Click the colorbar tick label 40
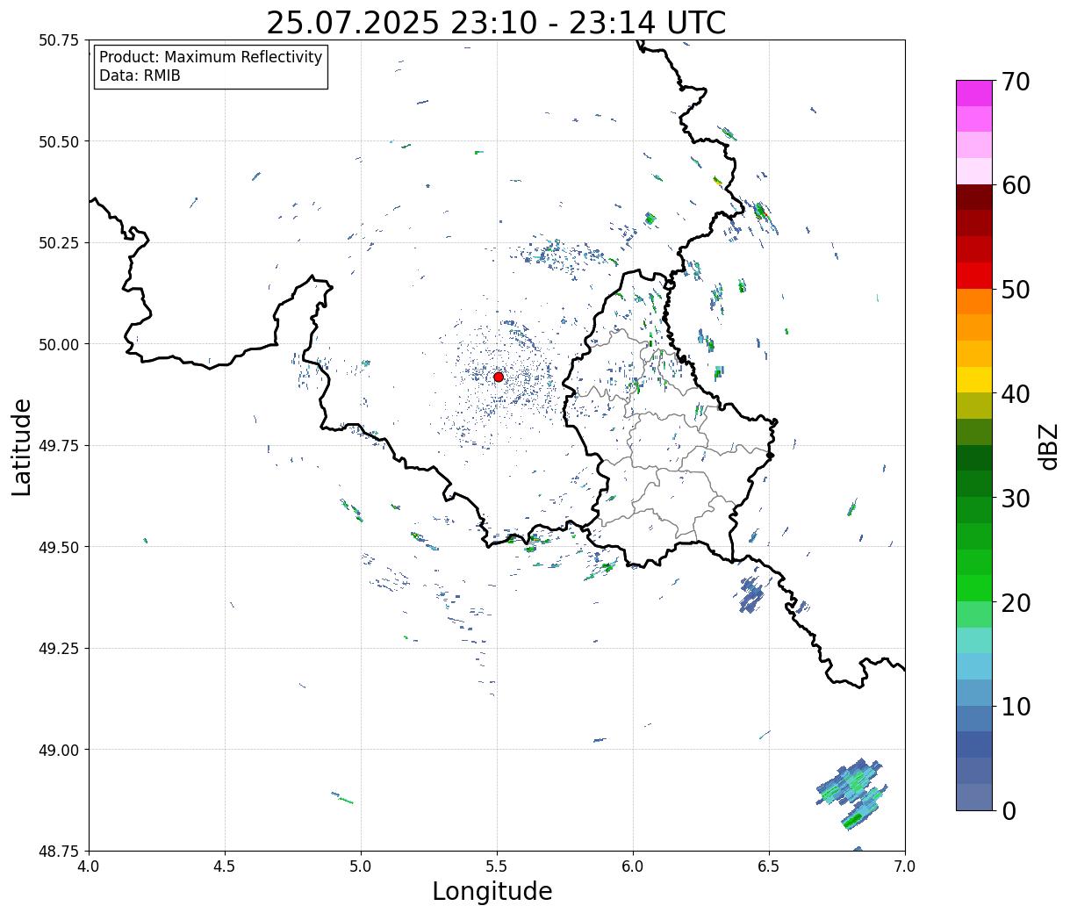 (1017, 394)
